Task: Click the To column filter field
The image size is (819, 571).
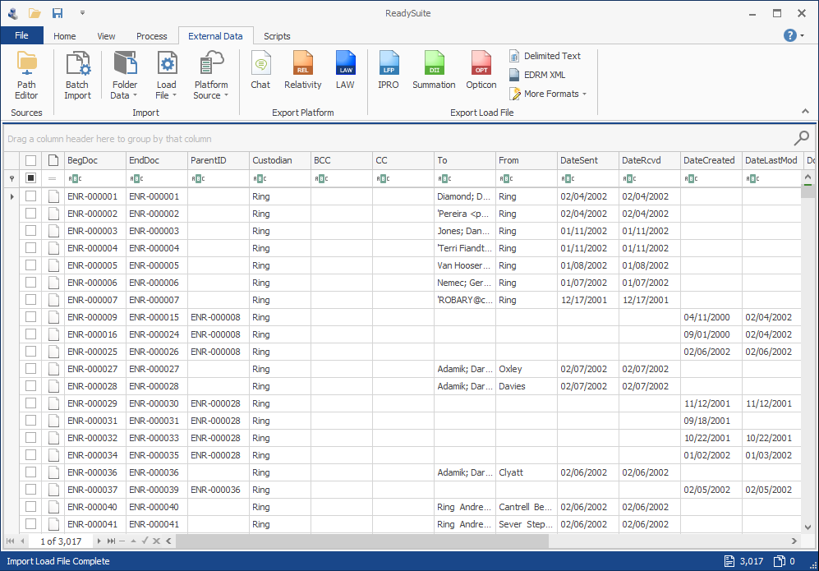Action: pyautogui.click(x=465, y=178)
